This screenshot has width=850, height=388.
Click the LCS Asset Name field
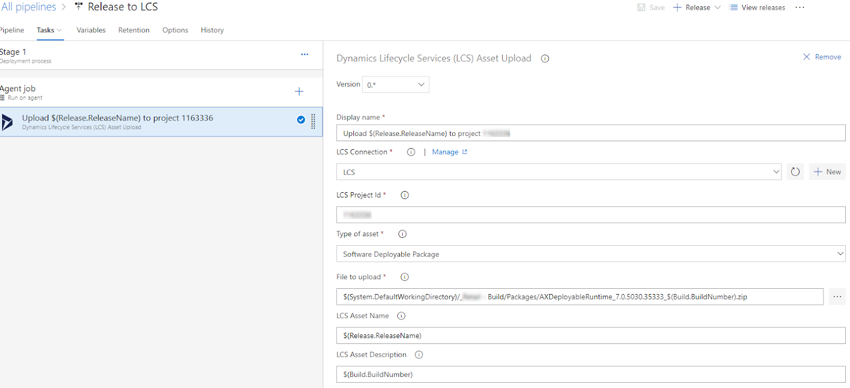point(590,336)
